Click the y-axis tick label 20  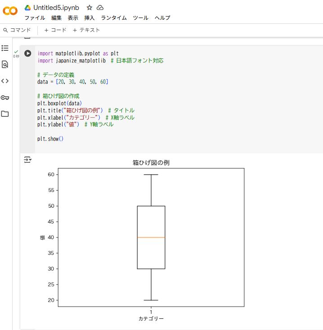tap(51, 300)
